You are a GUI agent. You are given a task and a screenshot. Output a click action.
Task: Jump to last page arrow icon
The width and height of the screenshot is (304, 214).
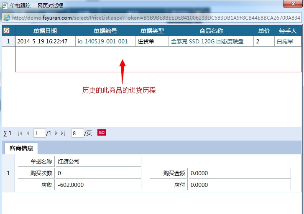(63, 133)
